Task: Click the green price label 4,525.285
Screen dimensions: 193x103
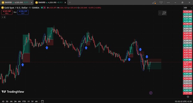Action: (188, 73)
